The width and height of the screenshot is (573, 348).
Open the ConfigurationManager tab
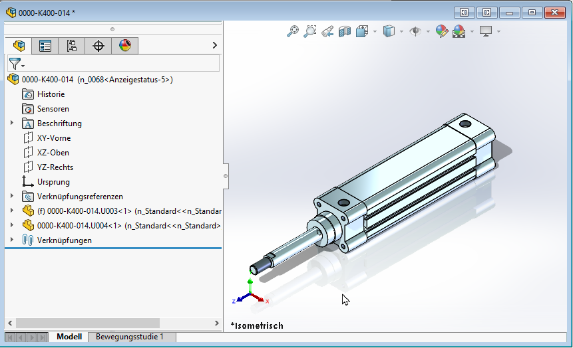(72, 46)
